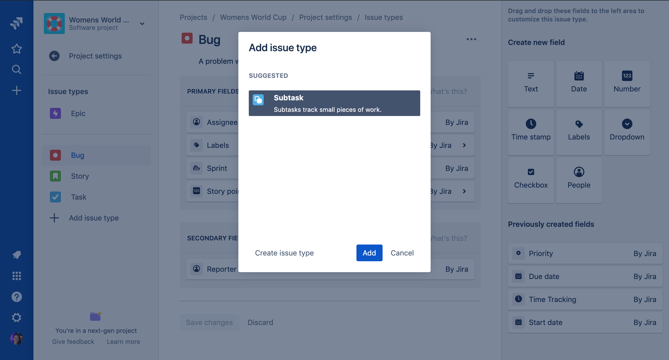Click the blue Add button
The height and width of the screenshot is (360, 669).
pyautogui.click(x=369, y=253)
